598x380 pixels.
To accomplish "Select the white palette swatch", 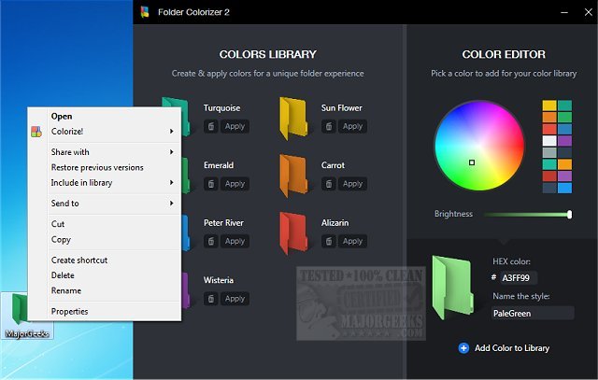I will coord(549,141).
